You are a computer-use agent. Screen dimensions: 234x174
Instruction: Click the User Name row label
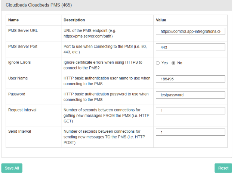pos(18,78)
